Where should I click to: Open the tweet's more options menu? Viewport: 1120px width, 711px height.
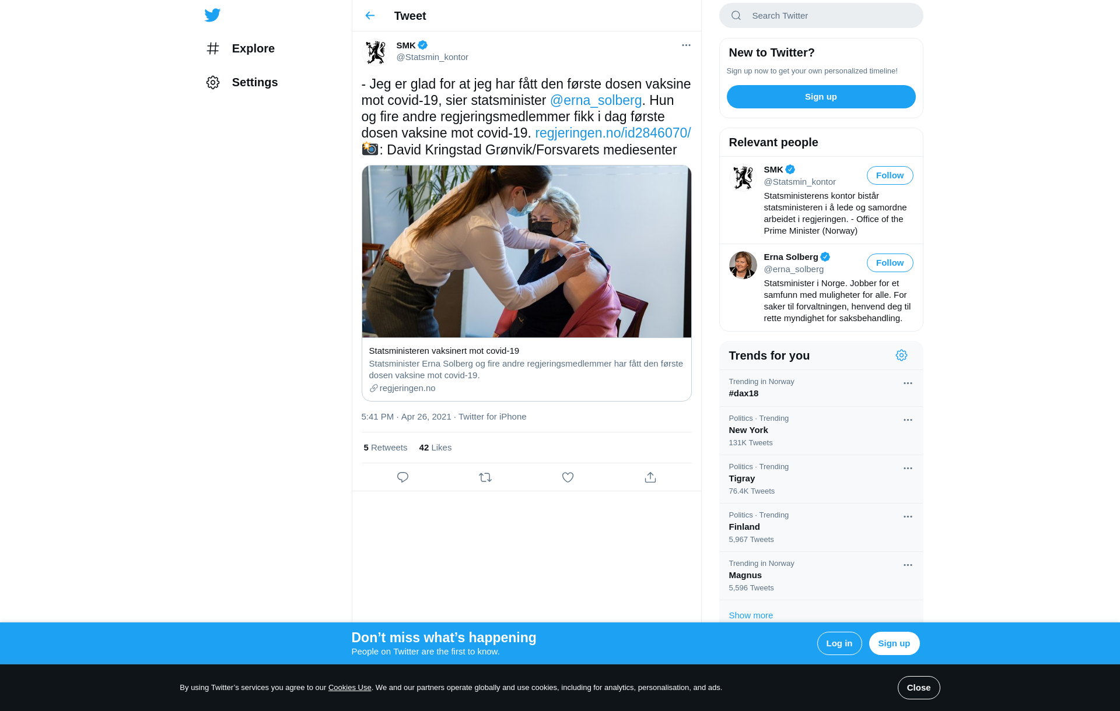coord(686,45)
